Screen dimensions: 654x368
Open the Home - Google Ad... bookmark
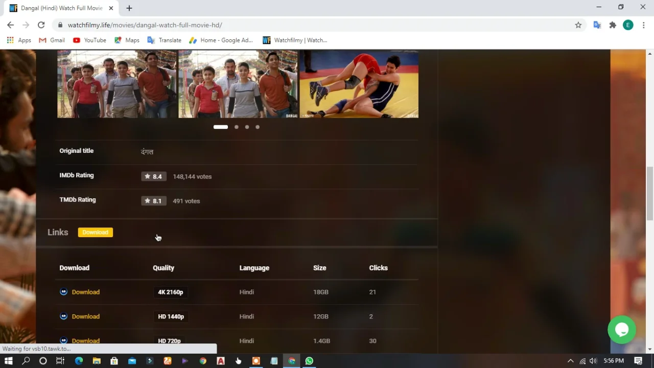[221, 40]
